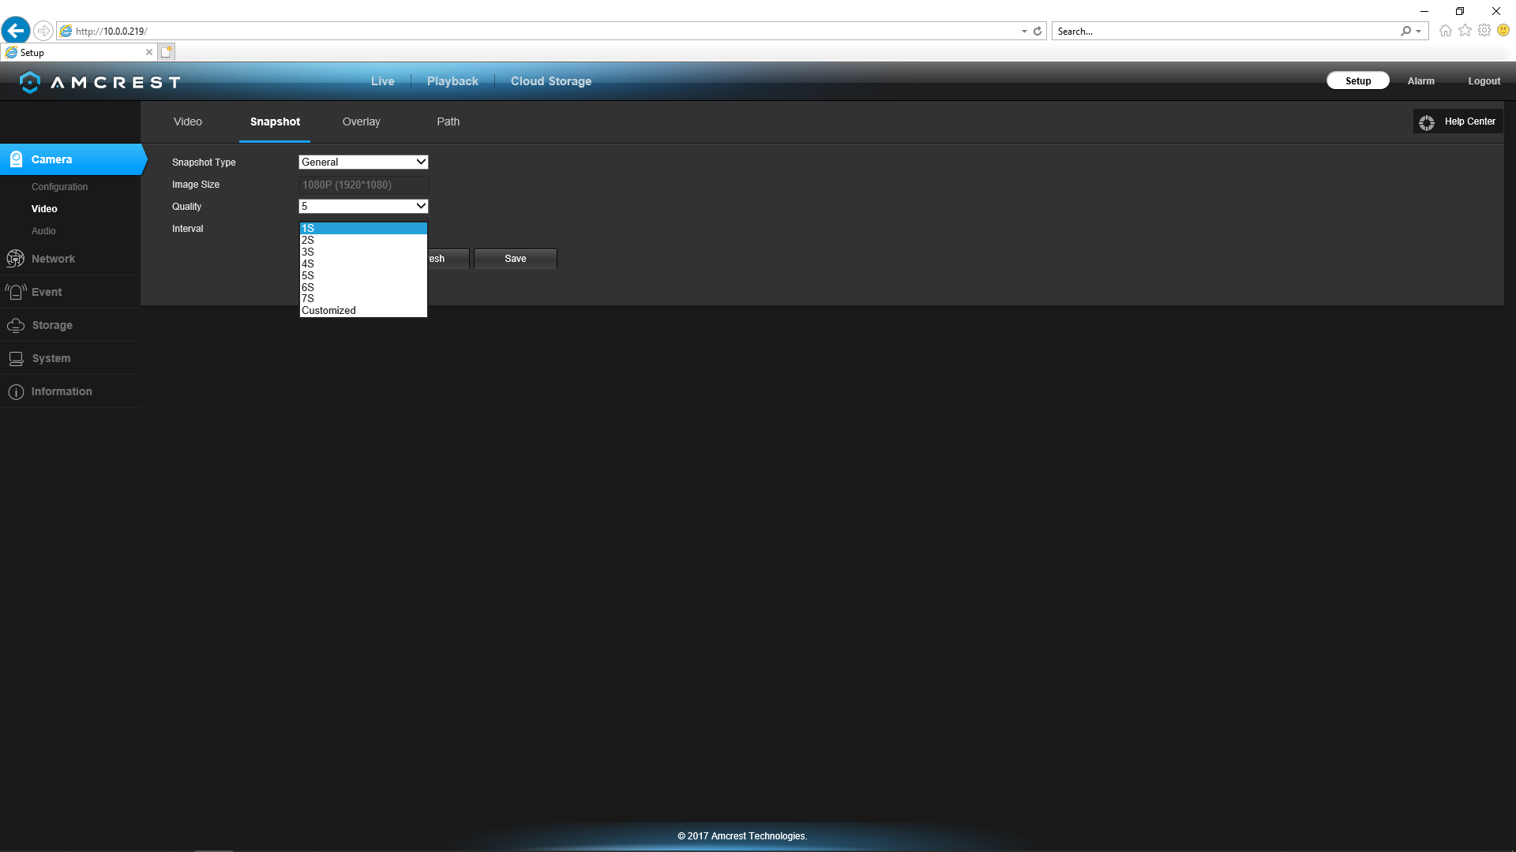Viewport: 1516px width, 852px height.
Task: Choose 5S from interval list
Action: tap(363, 275)
